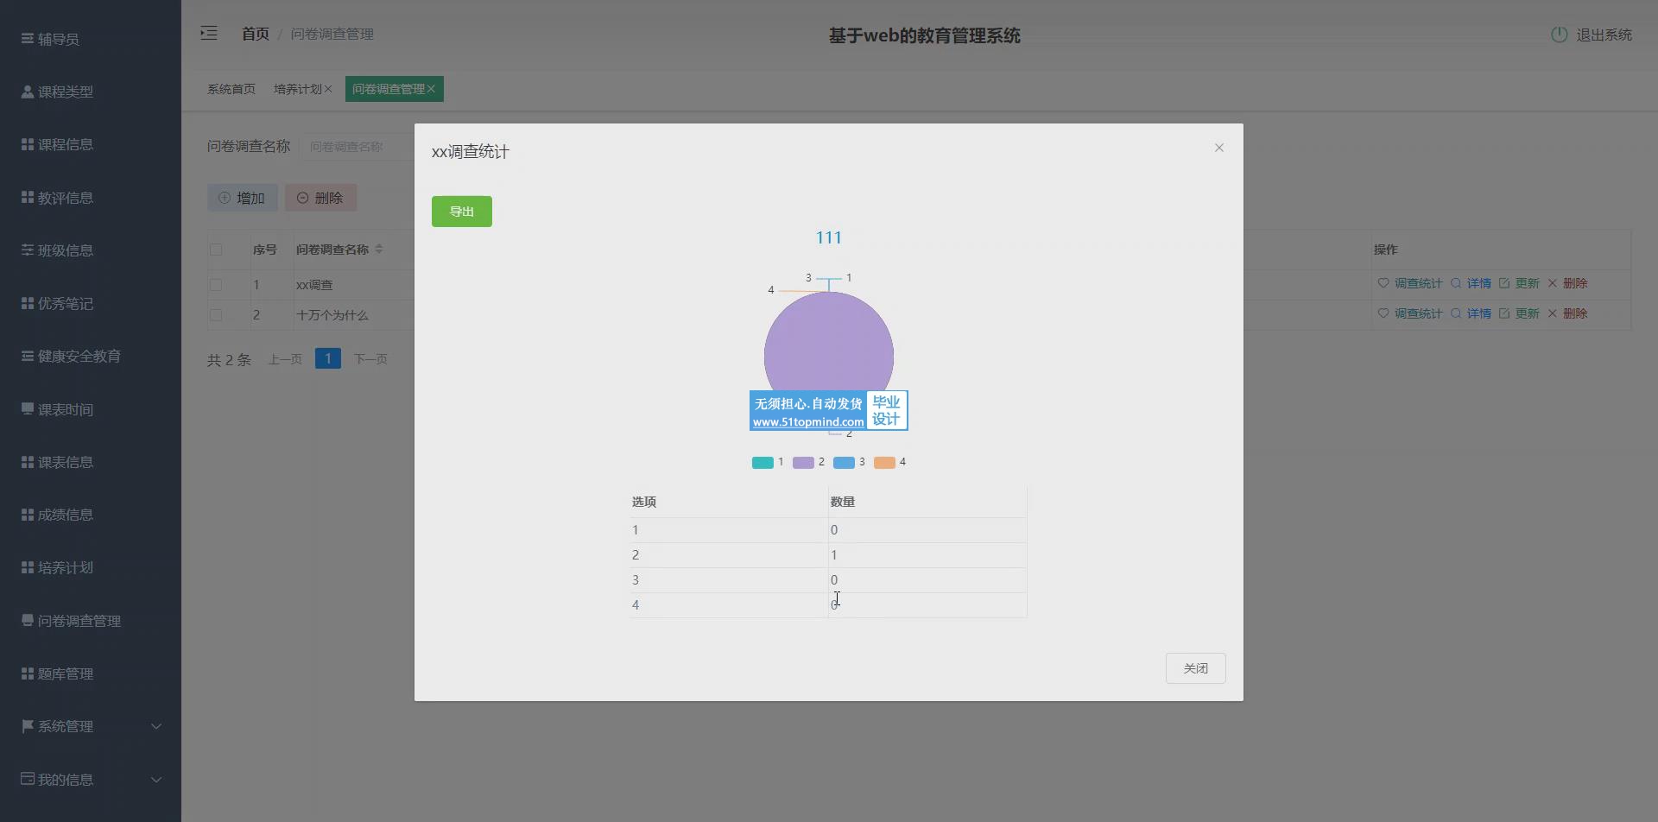Open 健康安全教育 in the sidebar
The width and height of the screenshot is (1658, 822).
click(91, 357)
